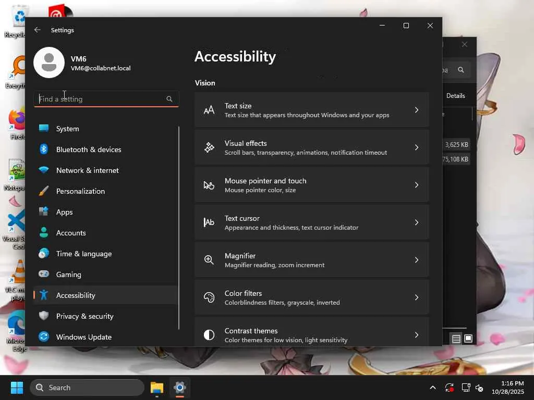
Task: Click the Color filters palette icon
Action: coord(209,297)
